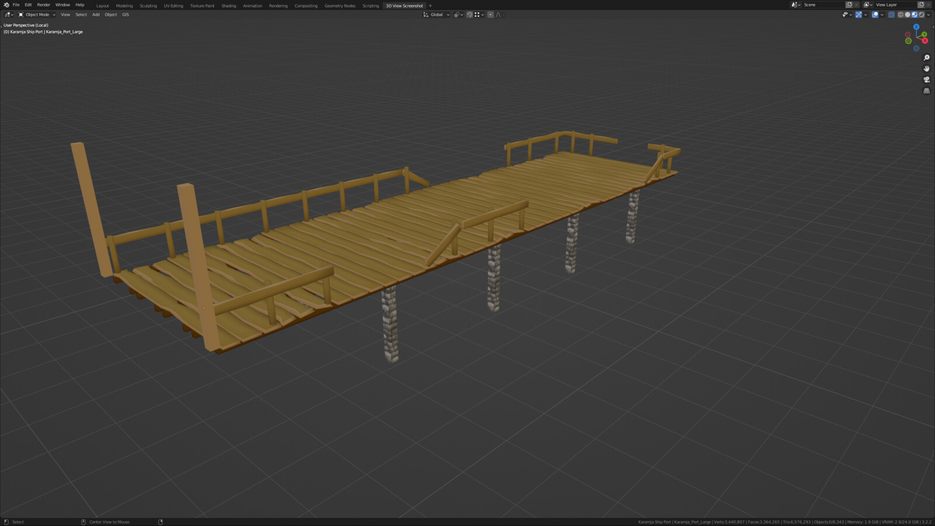Open the gizmos options dropdown arrow
Image resolution: width=935 pixels, height=526 pixels.
[x=865, y=15]
